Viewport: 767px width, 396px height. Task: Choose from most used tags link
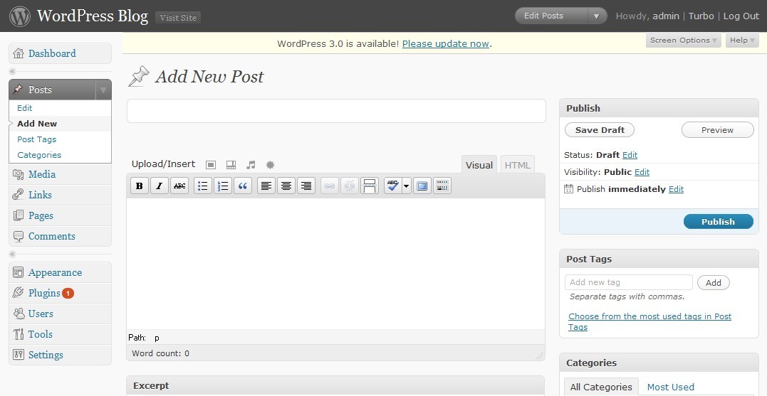tap(649, 322)
